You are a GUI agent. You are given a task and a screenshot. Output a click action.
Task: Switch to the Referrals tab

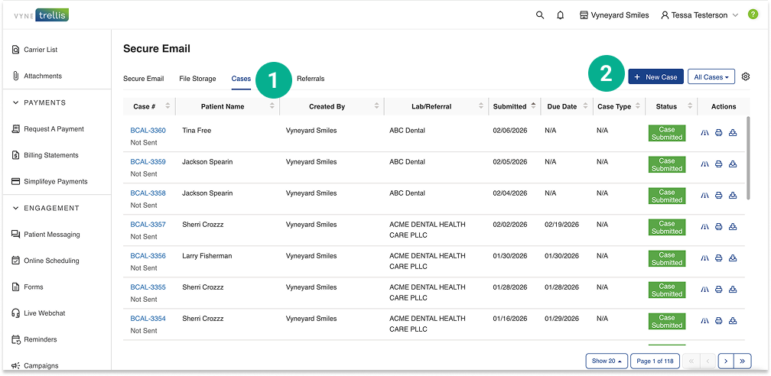311,79
